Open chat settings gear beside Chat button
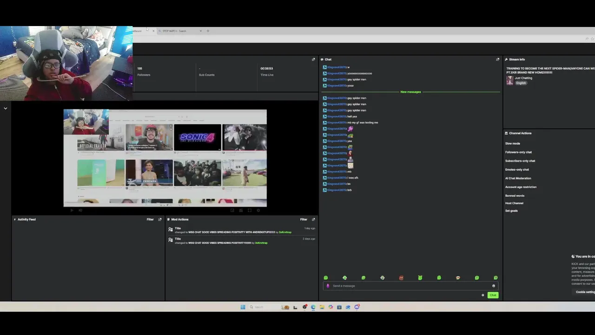The image size is (595, 335). point(483,295)
